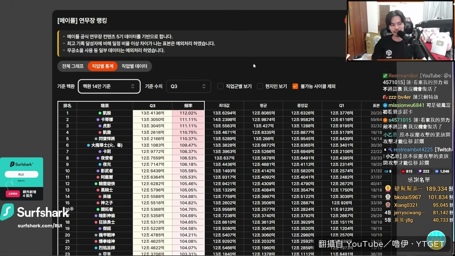Screen dimensions: 455x256
Task: Open the 직업별 데이터 tab
Action: pos(134,66)
